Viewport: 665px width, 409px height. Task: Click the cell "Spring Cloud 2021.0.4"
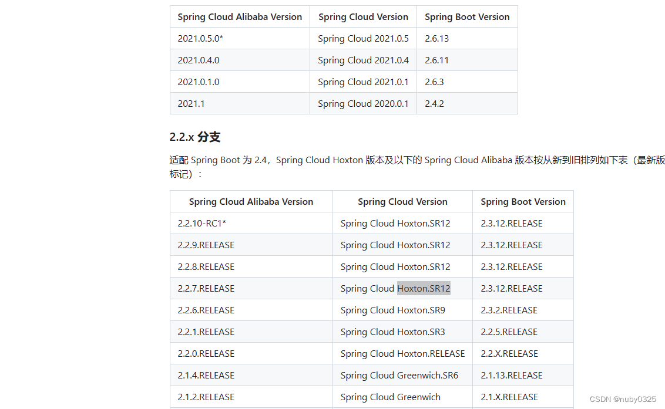[363, 60]
